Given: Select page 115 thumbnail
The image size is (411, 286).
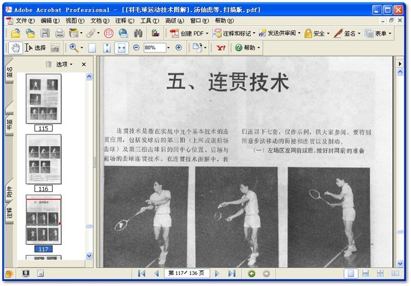Looking at the screenshot, I should 43,98.
